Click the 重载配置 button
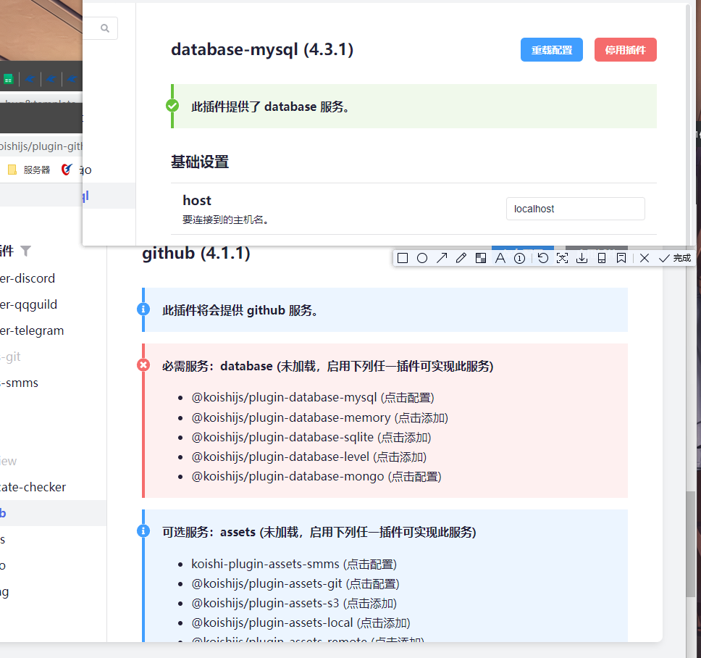 (552, 50)
